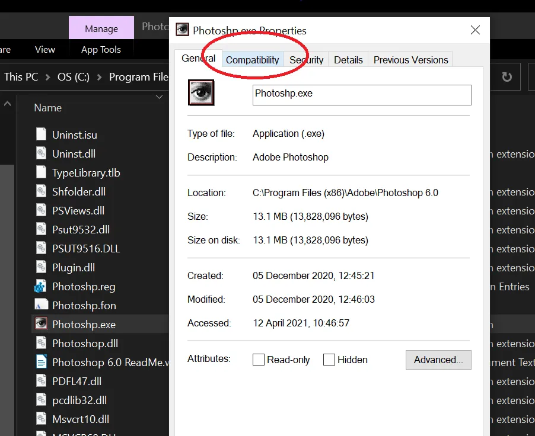Image resolution: width=535 pixels, height=436 pixels.
Task: Switch to the Compatibility tab
Action: click(x=252, y=60)
